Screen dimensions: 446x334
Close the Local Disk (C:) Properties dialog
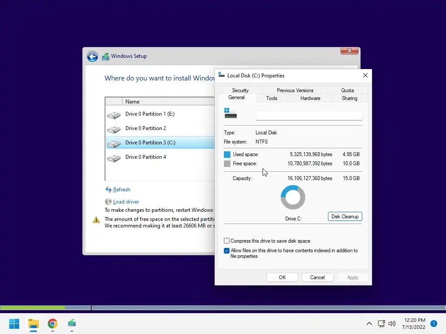(365, 75)
